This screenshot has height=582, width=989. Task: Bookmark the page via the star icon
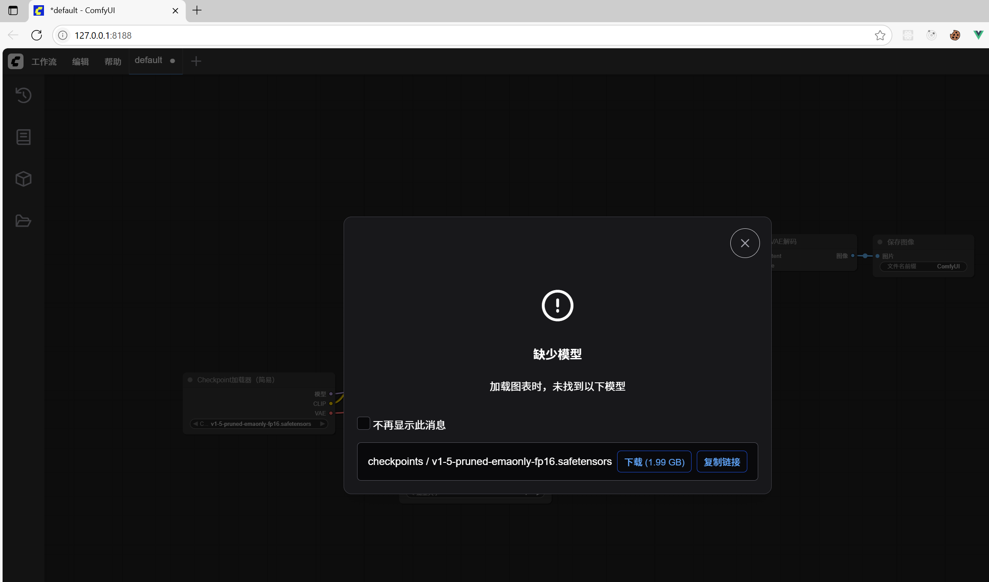pos(881,35)
